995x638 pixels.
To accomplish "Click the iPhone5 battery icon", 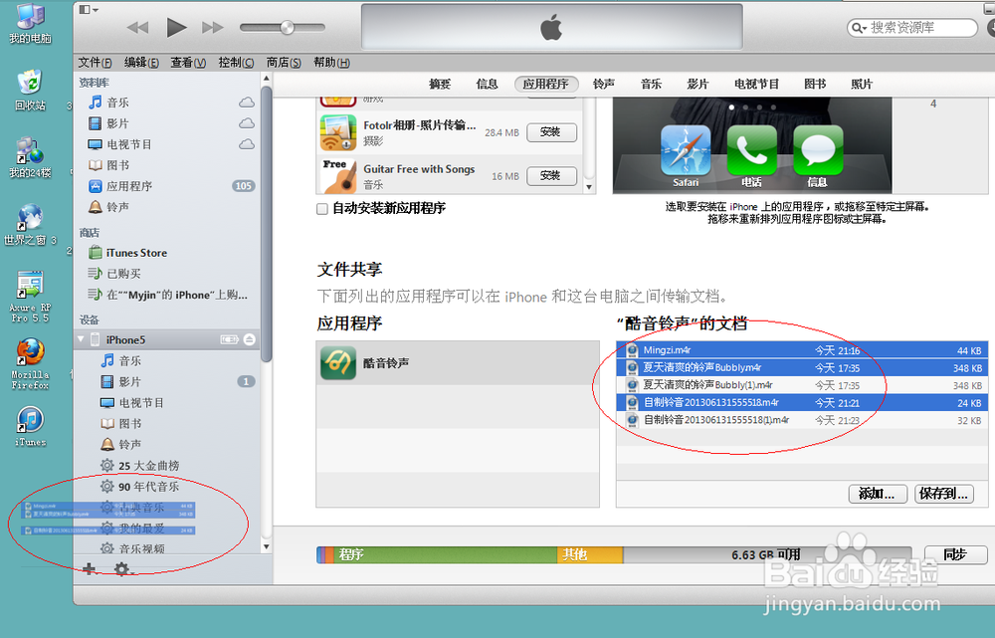I will 229,339.
